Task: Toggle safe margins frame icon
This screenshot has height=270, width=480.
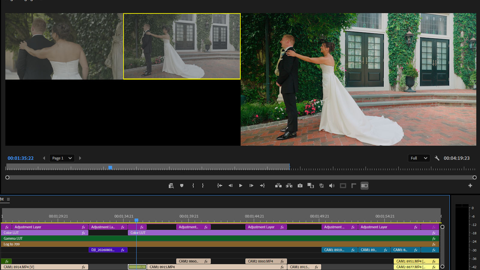Action: 343,186
